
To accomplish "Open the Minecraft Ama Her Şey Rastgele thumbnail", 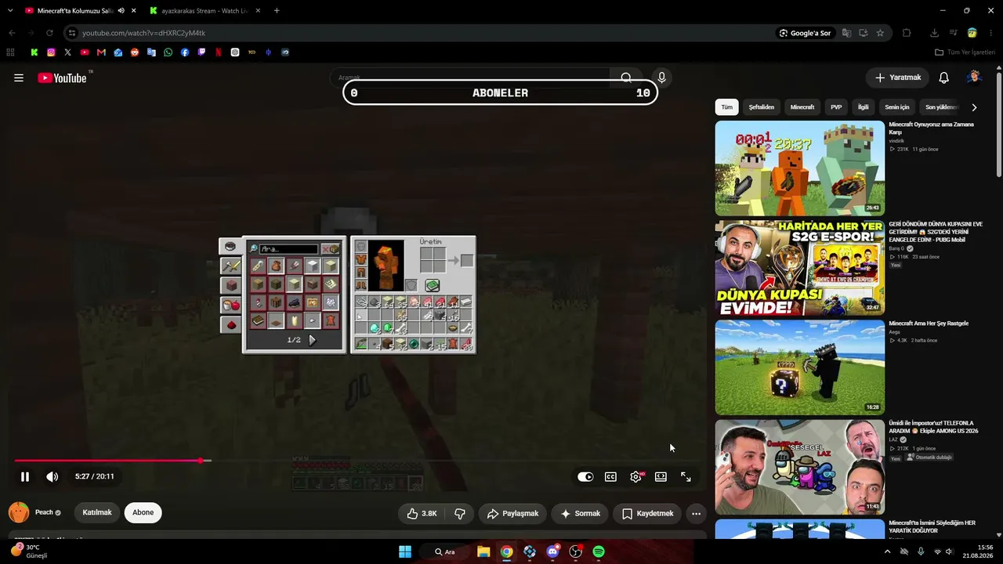I will coord(799,367).
